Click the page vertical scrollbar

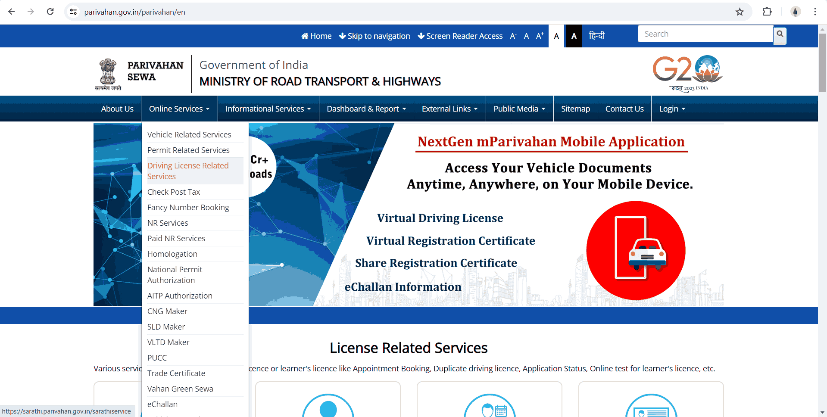pos(822,62)
